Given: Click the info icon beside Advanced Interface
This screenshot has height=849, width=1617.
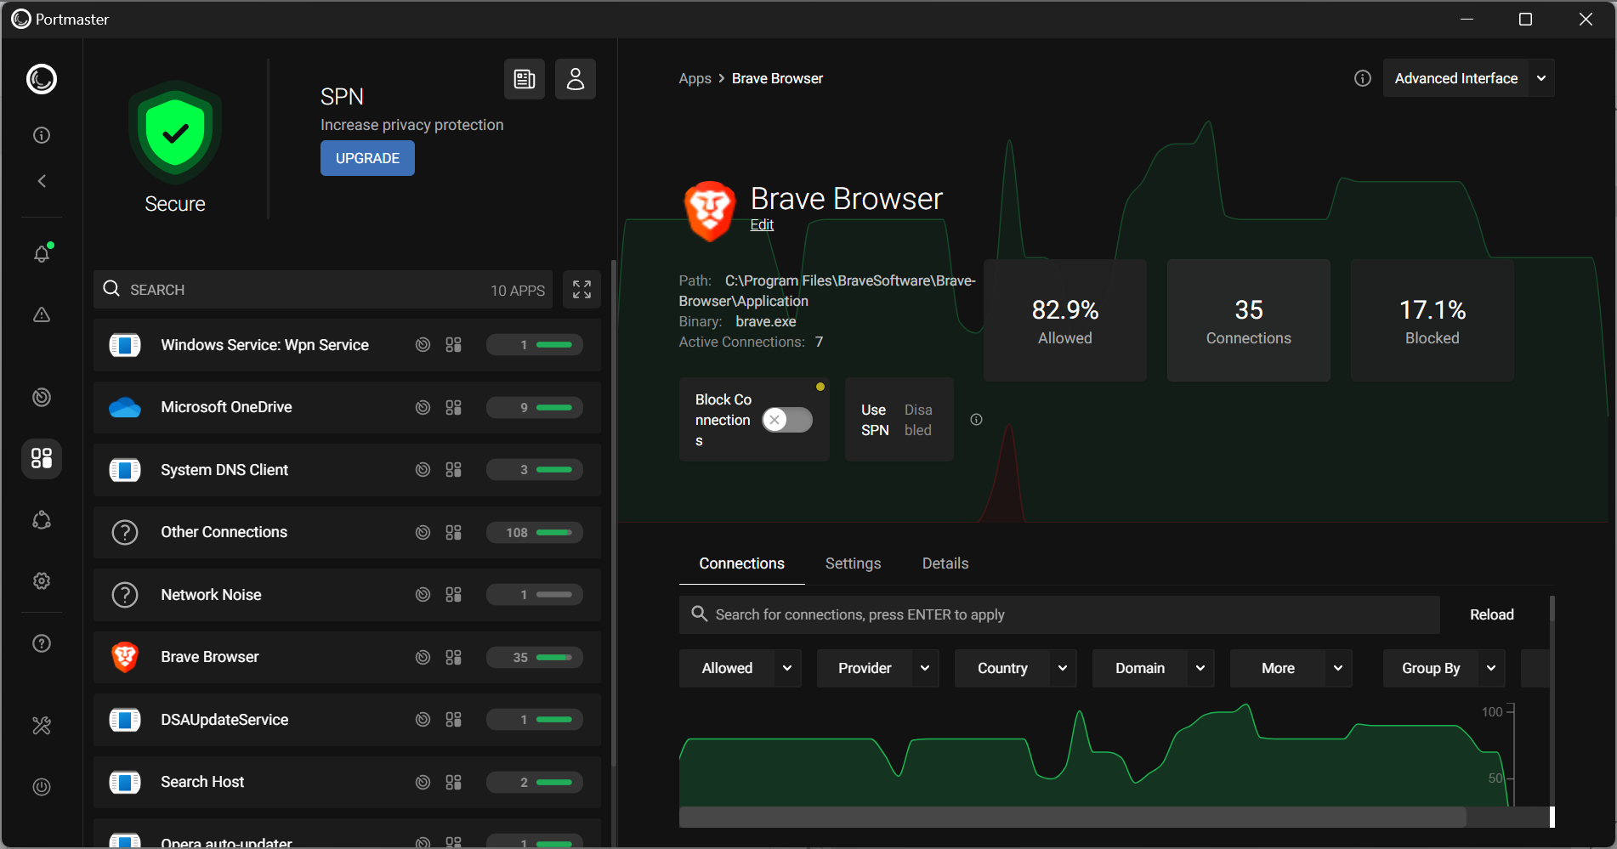Looking at the screenshot, I should pos(1363,78).
